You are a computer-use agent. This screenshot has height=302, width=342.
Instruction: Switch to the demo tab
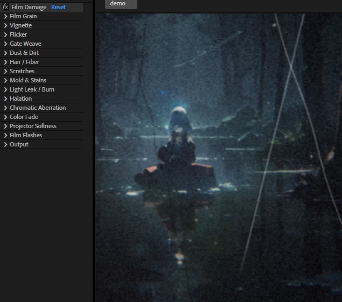[x=121, y=4]
